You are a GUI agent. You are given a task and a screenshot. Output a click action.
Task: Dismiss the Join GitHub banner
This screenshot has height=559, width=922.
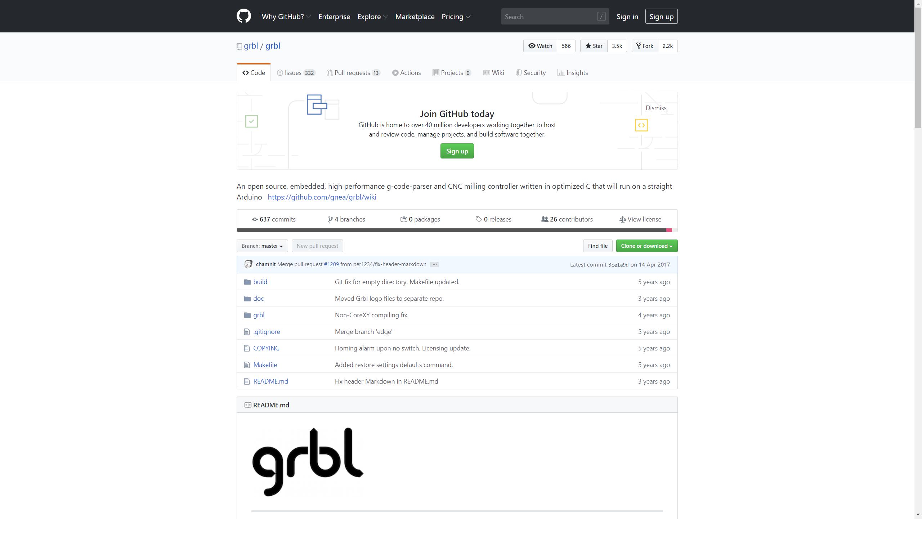[655, 108]
